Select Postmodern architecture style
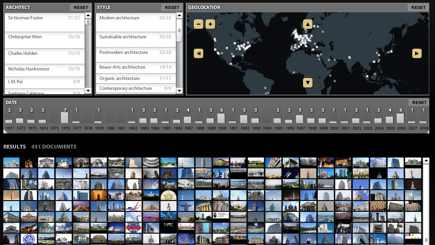This screenshot has width=435, height=245. coord(123,52)
